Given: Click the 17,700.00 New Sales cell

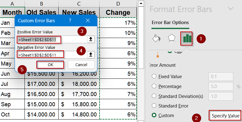Looking at the screenshot, I should 79,94.
